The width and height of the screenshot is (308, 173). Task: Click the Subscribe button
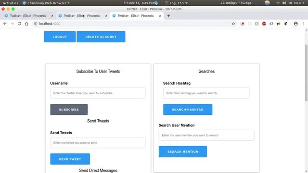point(69,110)
